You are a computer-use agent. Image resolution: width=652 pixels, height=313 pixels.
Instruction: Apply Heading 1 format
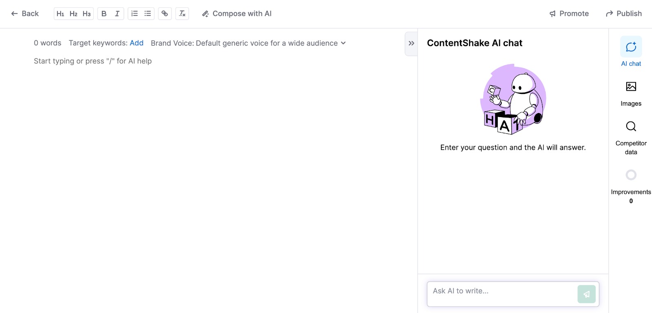click(60, 14)
